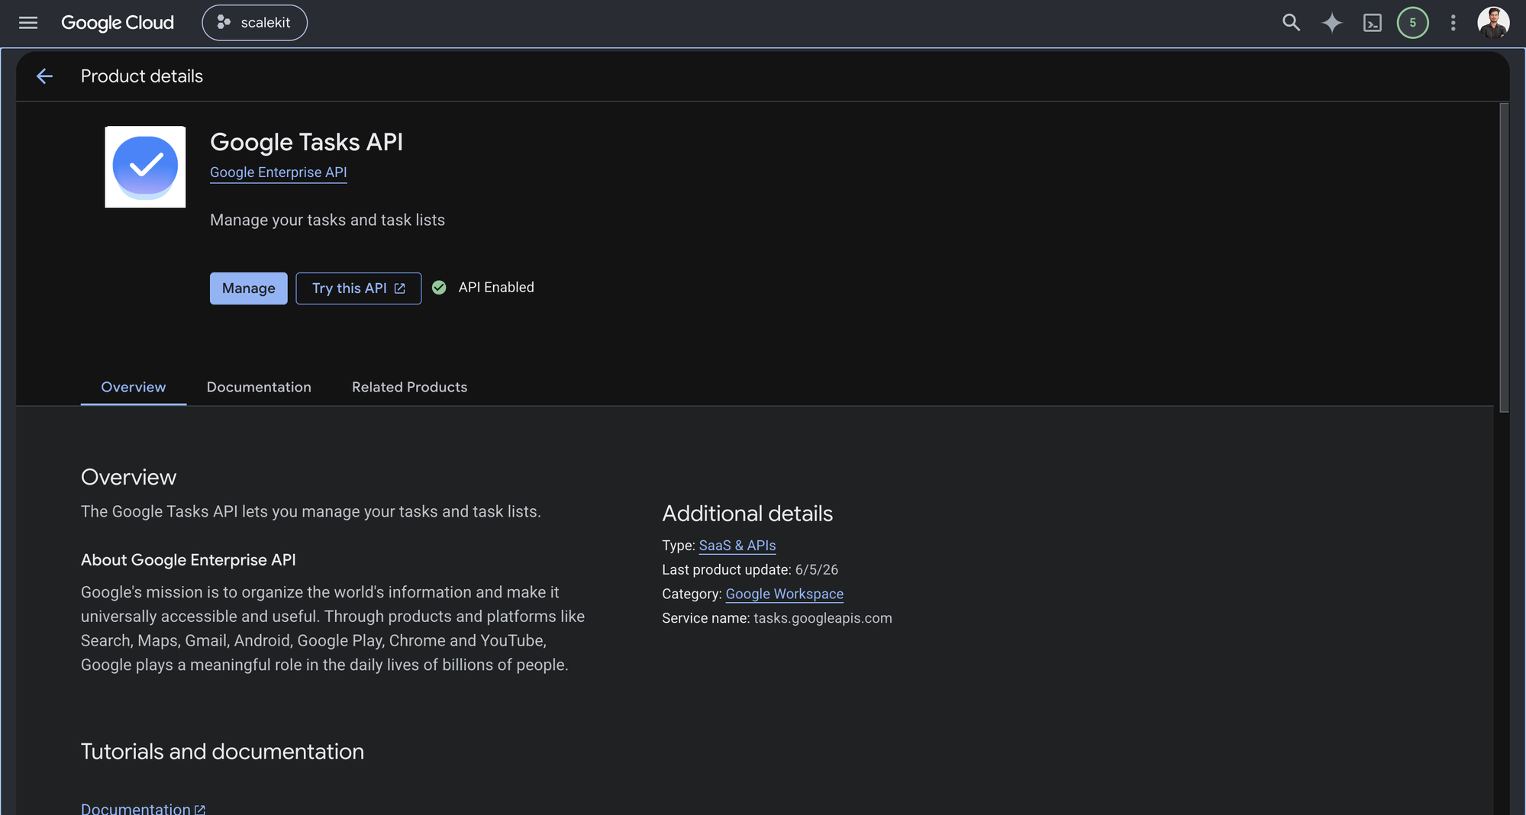Open the scalekit project picker
Image resolution: width=1526 pixels, height=815 pixels.
click(254, 23)
